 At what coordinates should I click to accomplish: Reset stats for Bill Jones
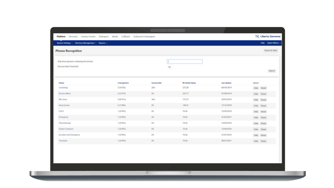[x=263, y=99]
